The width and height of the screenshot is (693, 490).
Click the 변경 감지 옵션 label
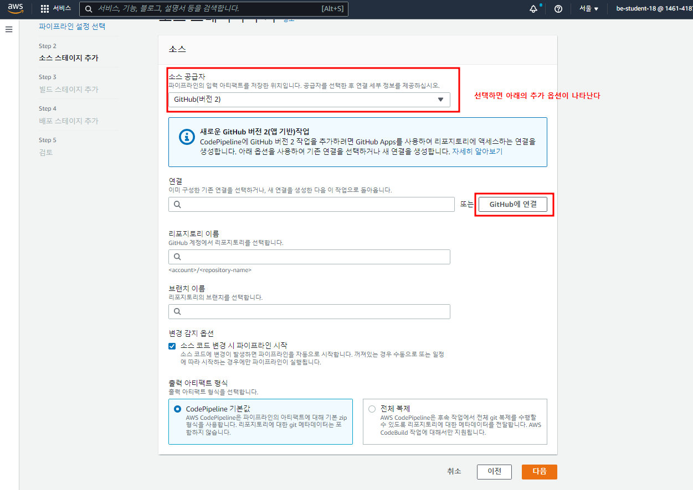click(x=191, y=333)
